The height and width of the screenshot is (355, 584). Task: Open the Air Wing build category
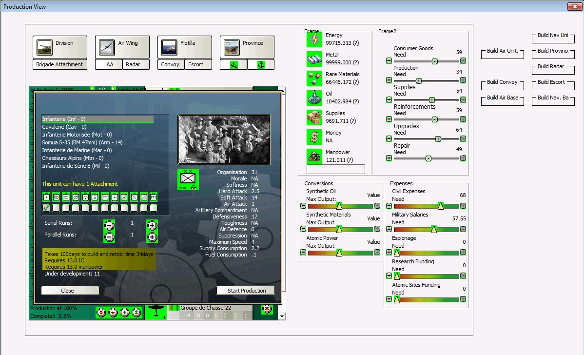click(x=107, y=47)
